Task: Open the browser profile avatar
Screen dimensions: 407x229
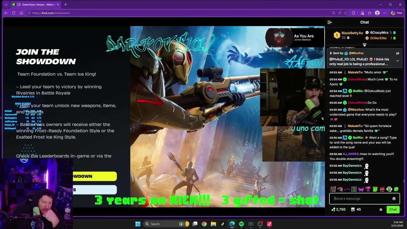Action: 377,13
